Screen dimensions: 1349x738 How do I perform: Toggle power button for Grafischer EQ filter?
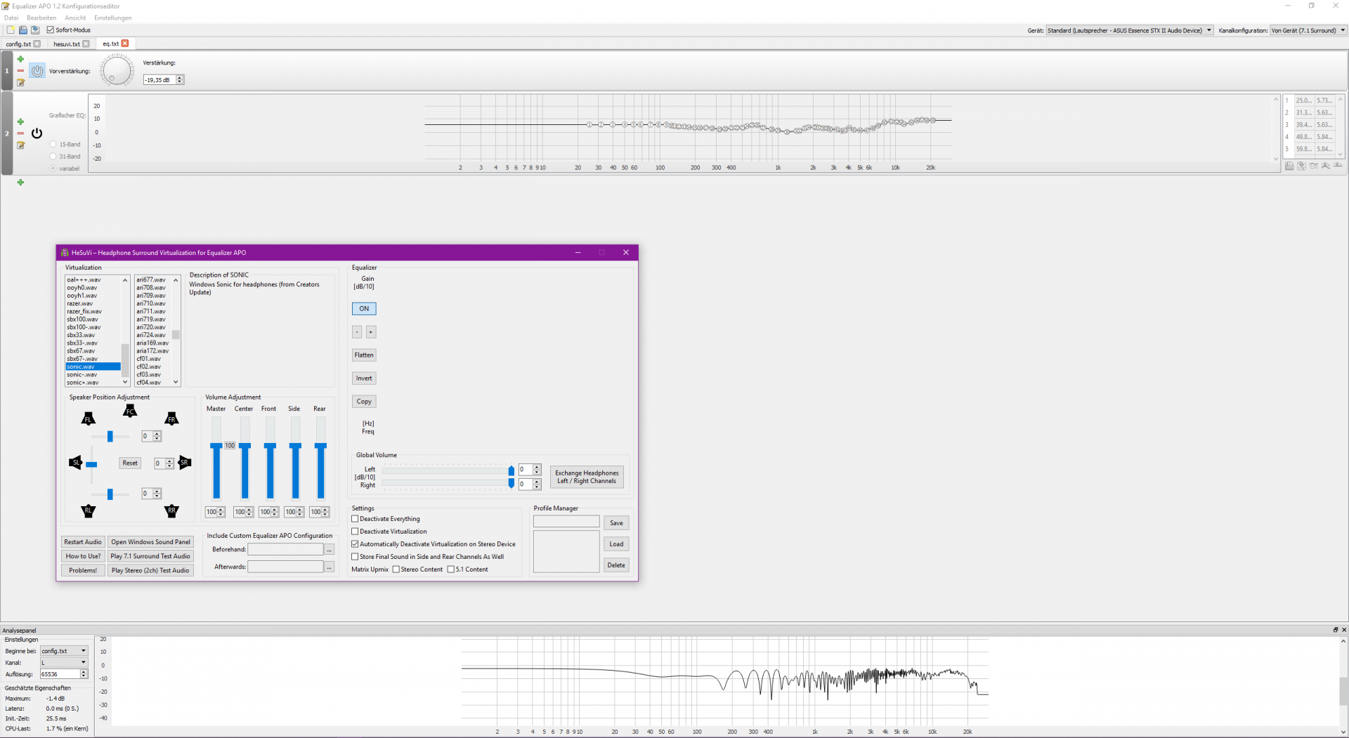[37, 133]
